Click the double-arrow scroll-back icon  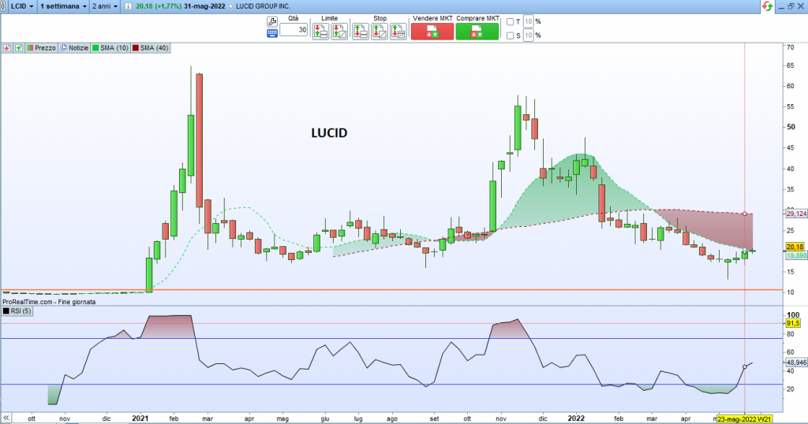6,418
